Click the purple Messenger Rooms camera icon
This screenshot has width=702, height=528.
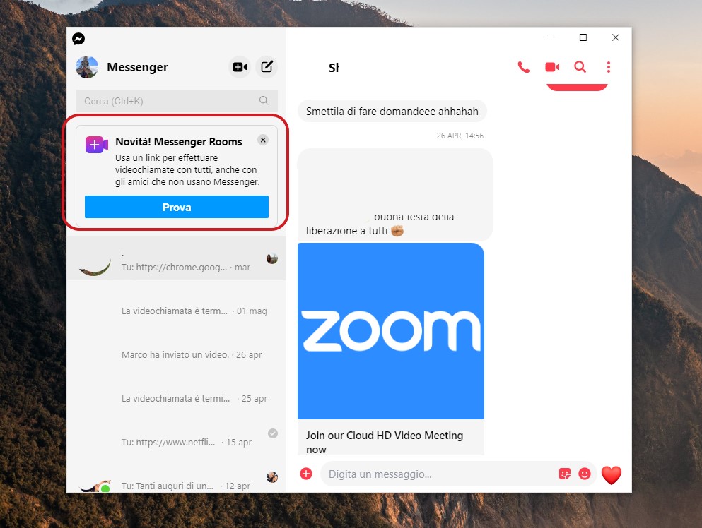(x=97, y=145)
